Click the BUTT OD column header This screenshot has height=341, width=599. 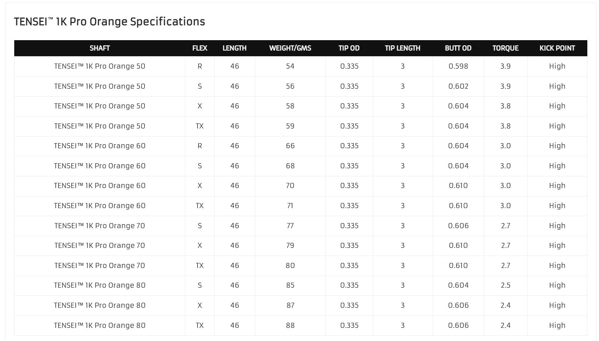(458, 48)
